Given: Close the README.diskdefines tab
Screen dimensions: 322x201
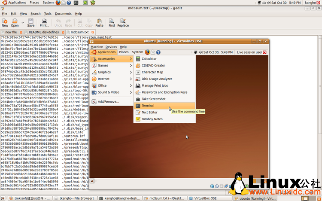Looking at the screenshot, I should click(63, 32).
